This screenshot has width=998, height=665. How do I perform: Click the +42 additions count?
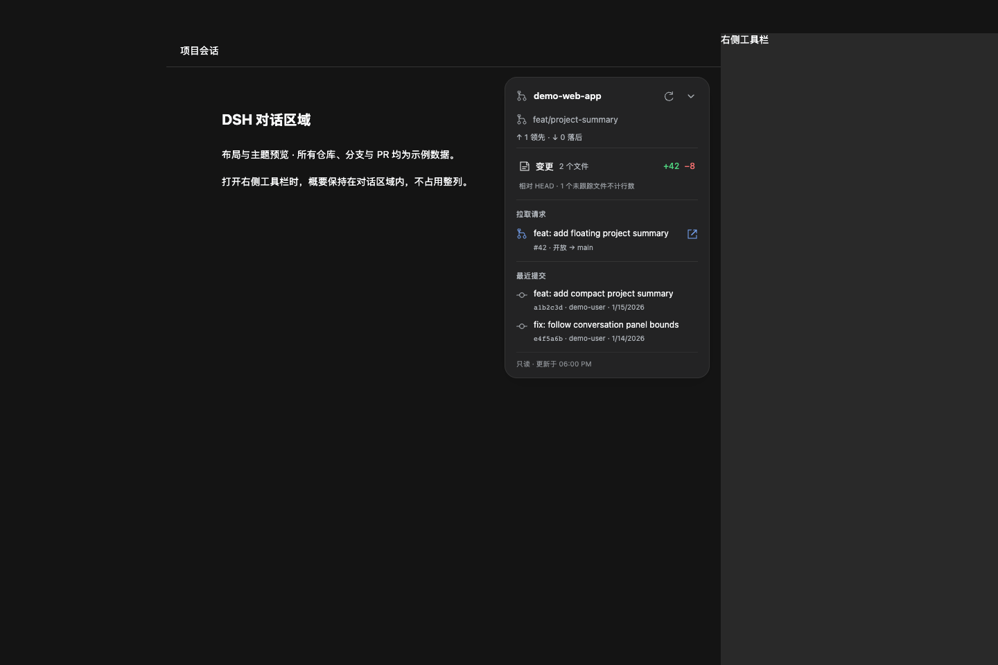tap(671, 166)
